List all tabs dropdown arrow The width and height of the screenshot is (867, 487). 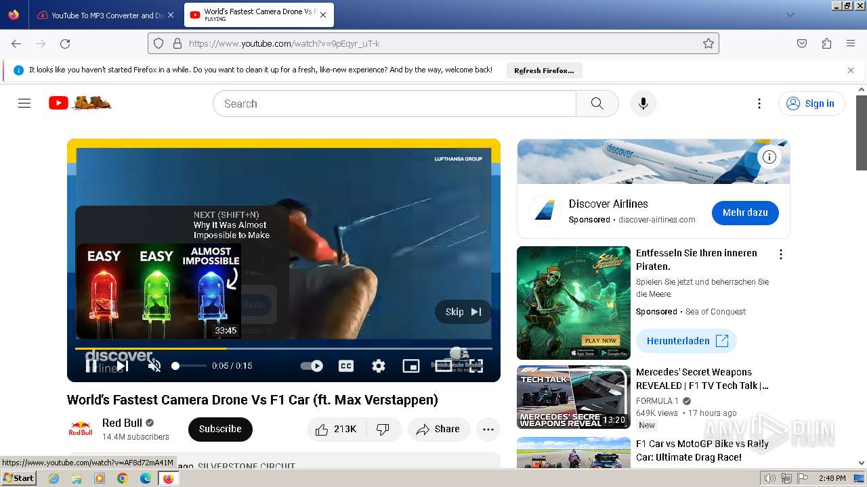click(790, 15)
